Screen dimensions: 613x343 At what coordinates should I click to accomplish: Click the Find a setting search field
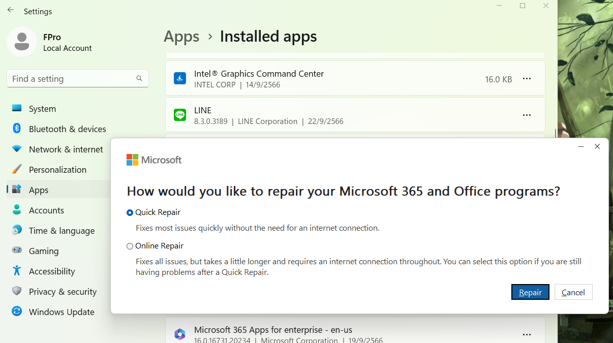tap(71, 79)
